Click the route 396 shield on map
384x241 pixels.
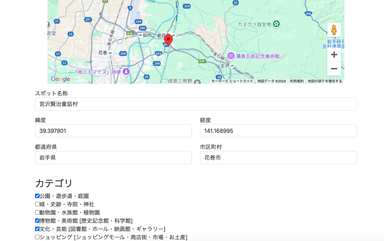click(308, 13)
